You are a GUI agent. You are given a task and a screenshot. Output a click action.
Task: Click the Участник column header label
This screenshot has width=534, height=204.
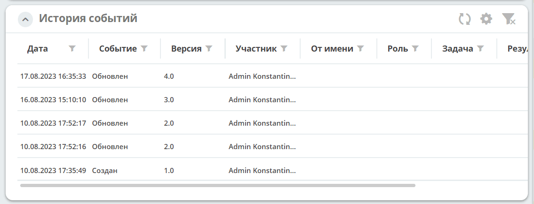pos(256,49)
